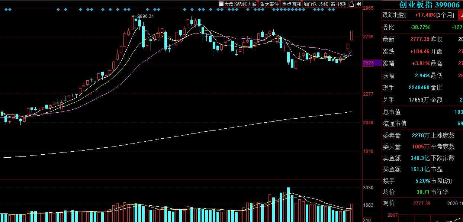Toggle the 均线 moving averages
Image resolution: width=463 pixels, height=222 pixels.
coord(324,4)
